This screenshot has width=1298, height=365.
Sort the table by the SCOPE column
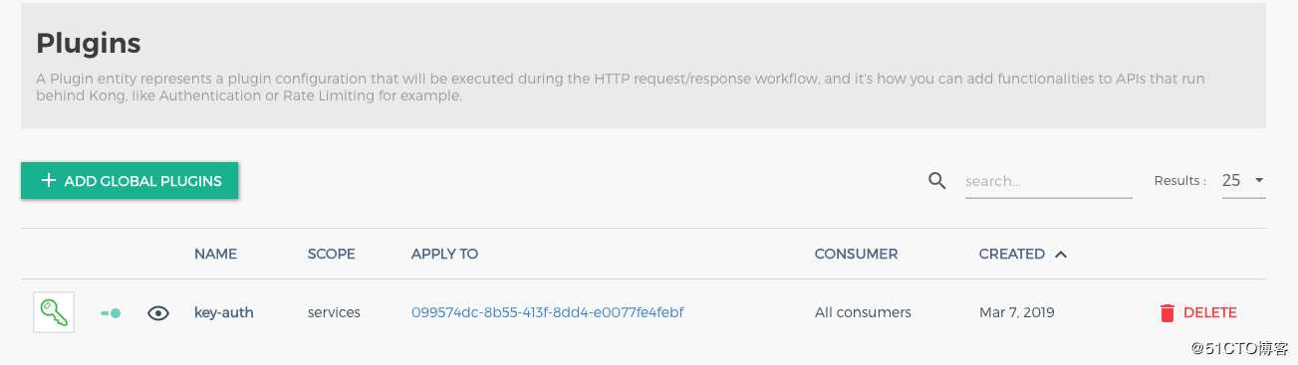point(331,254)
